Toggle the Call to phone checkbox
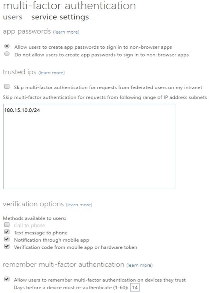Viewport: 210px width, 293px height. tap(7, 225)
